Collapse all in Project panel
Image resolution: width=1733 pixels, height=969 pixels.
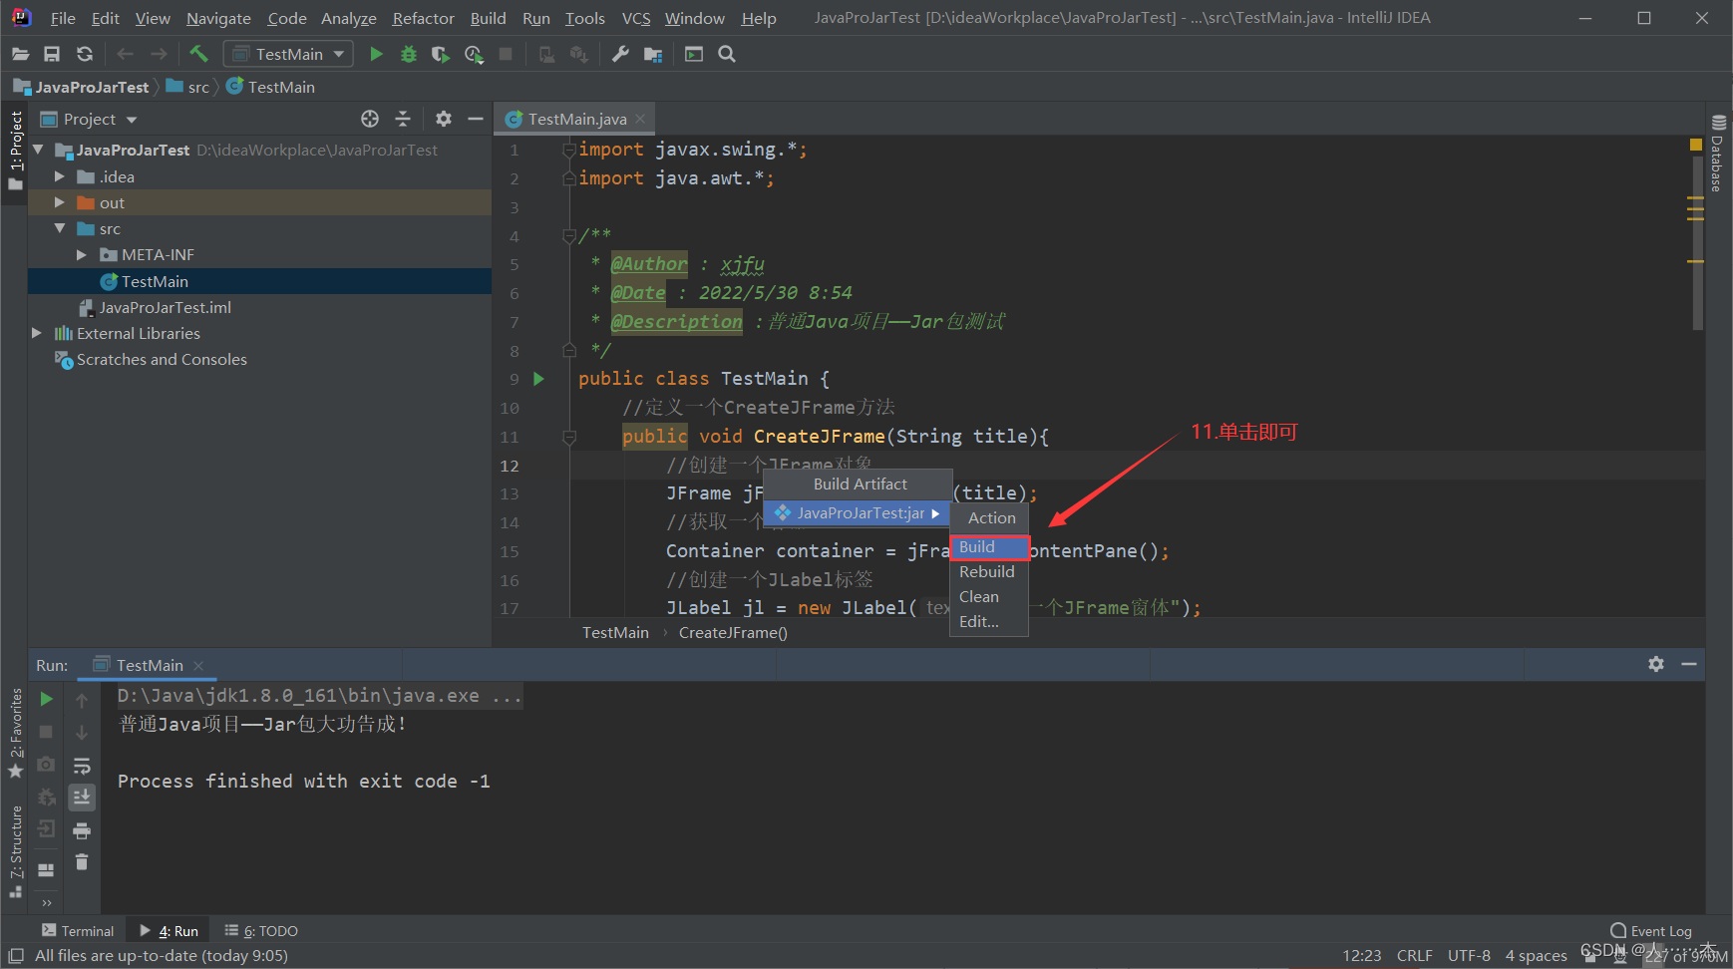click(403, 119)
